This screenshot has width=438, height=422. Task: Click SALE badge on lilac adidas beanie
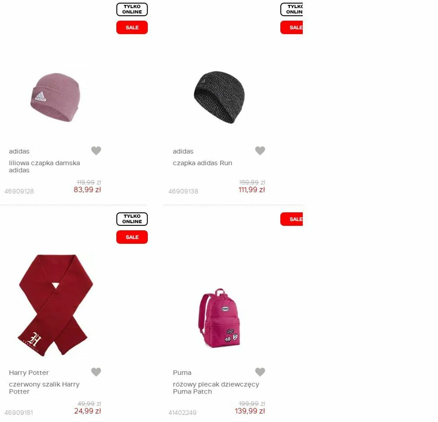pos(132,27)
